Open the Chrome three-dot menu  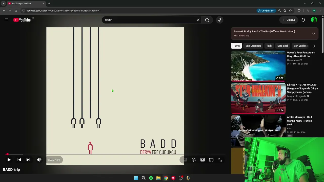(x=320, y=11)
